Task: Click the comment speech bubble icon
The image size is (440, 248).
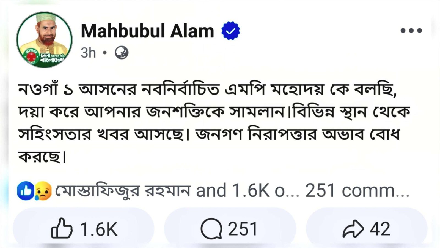Action: [x=211, y=229]
